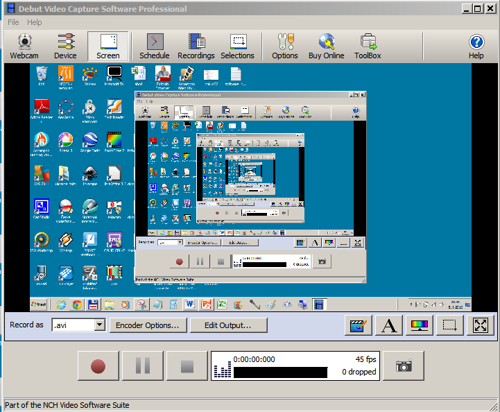Open color adjustments settings
The width and height of the screenshot is (500, 412).
[420, 325]
